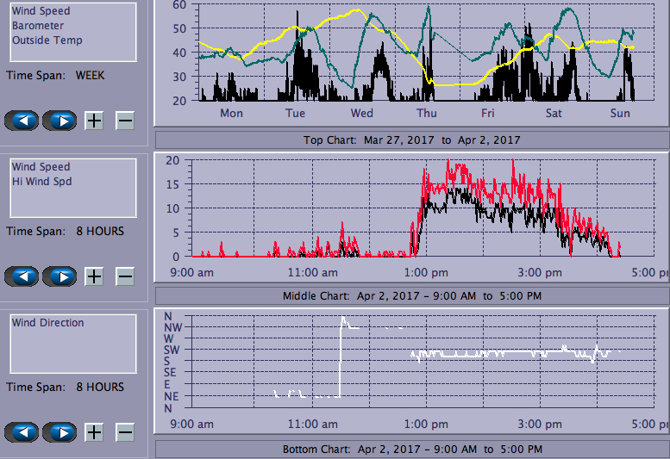Decrease bottom chart time span with minus
670x459 pixels.
[x=125, y=432]
